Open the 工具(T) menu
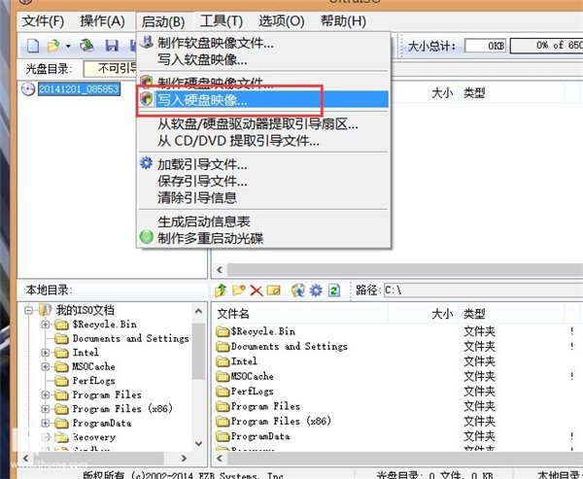The width and height of the screenshot is (583, 479). point(221,20)
